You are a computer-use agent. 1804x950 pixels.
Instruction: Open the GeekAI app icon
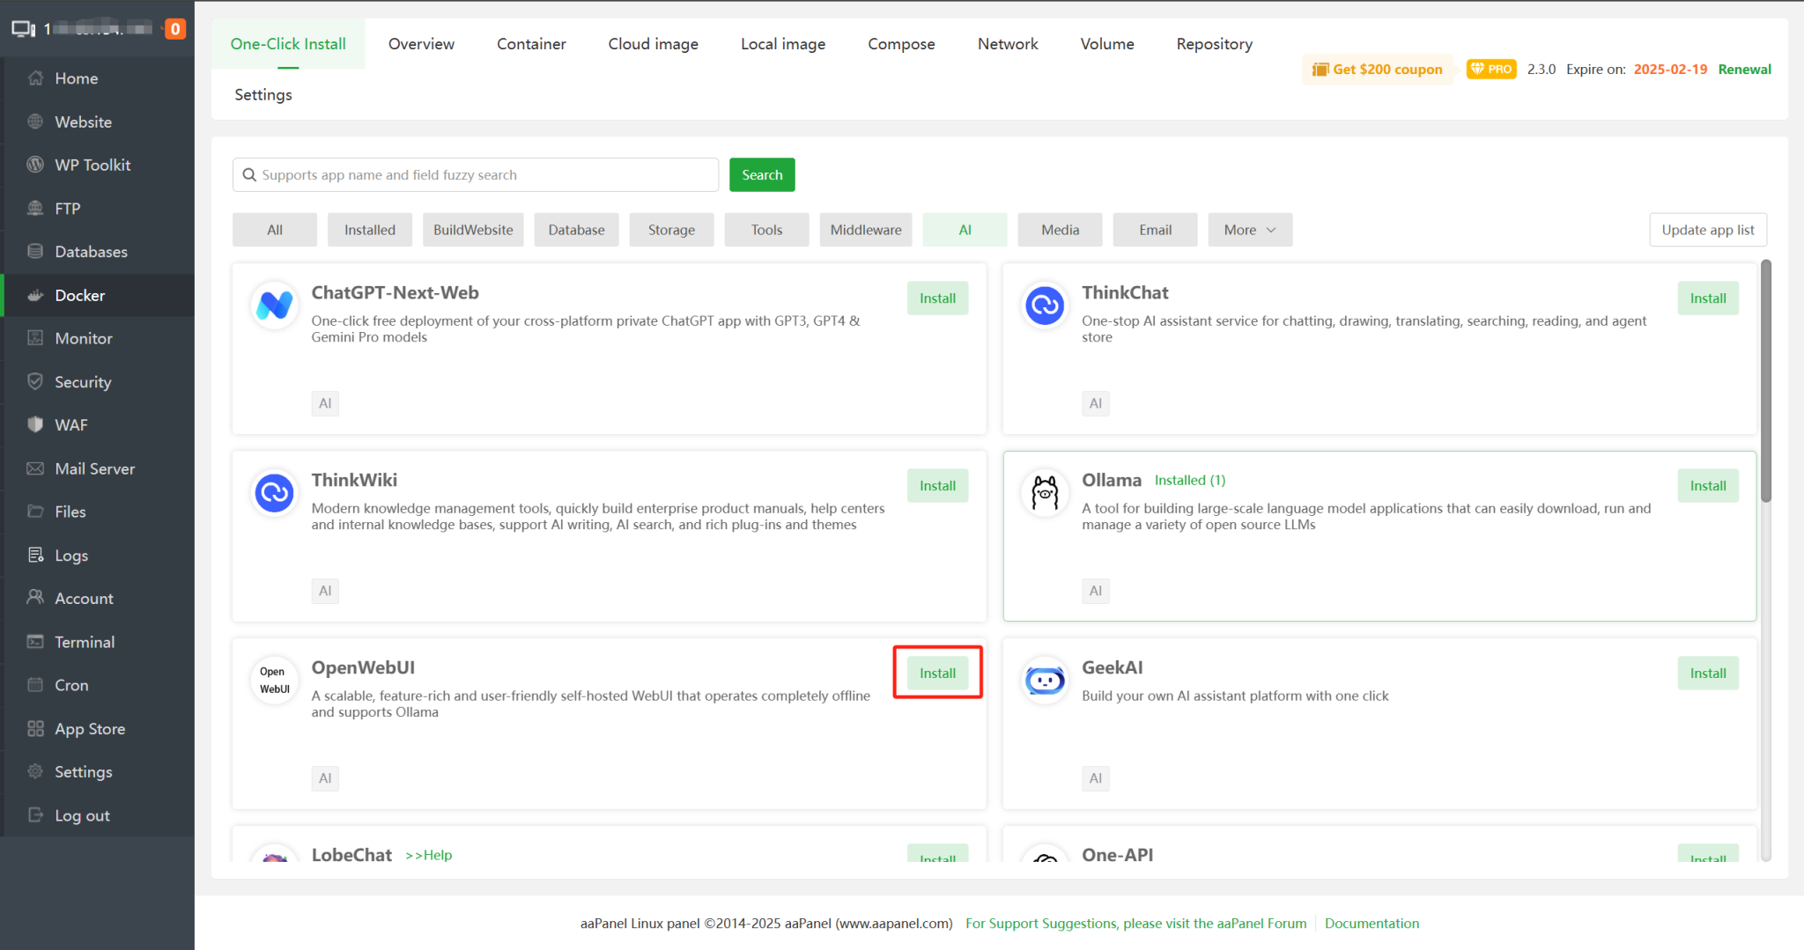[1044, 680]
